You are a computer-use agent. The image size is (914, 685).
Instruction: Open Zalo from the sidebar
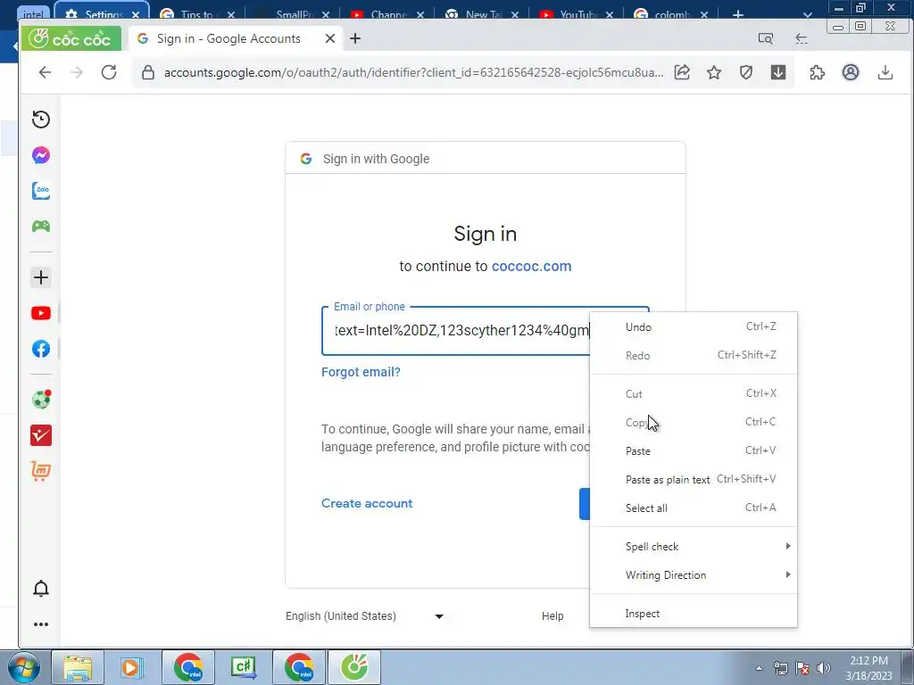[x=41, y=191]
